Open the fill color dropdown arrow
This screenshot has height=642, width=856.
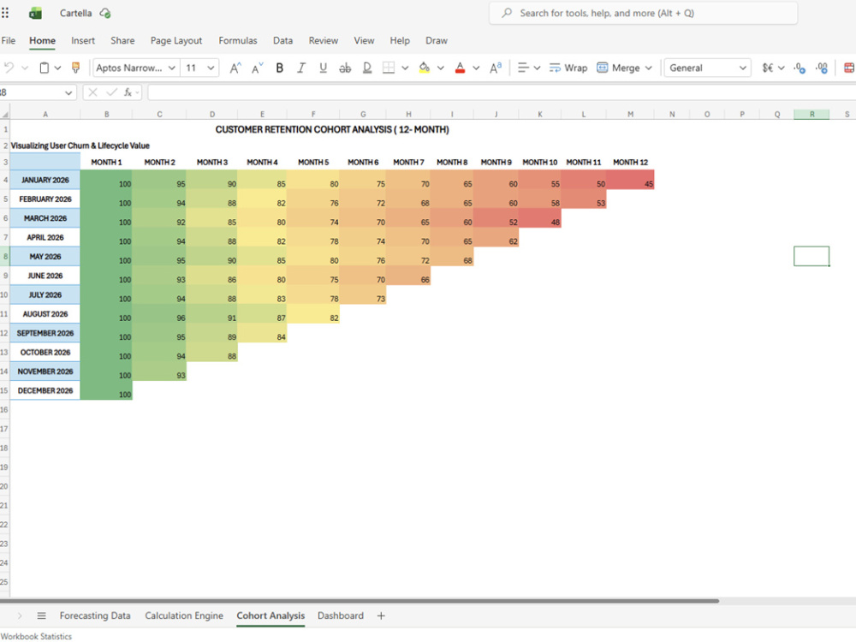441,68
